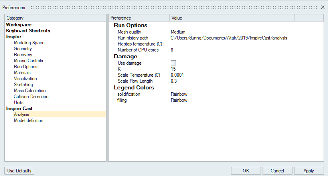The width and height of the screenshot is (328, 176).
Task: Click the Preference column header
Action: pos(139,18)
